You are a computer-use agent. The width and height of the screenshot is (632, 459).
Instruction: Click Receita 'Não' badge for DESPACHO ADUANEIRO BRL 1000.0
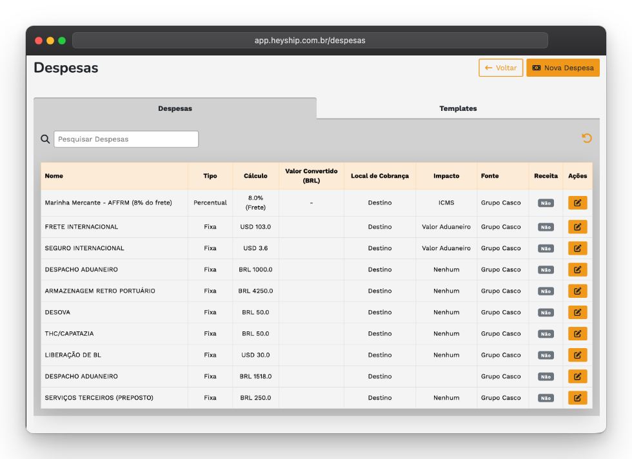546,270
